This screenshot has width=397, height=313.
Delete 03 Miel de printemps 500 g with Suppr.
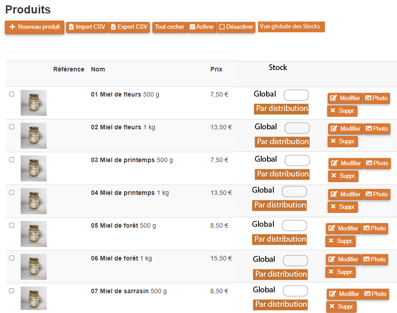(343, 176)
